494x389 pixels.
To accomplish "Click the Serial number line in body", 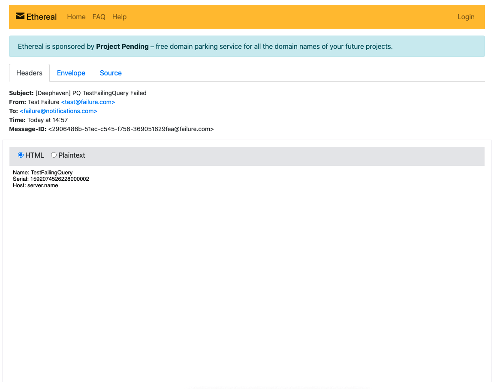I will coord(51,179).
